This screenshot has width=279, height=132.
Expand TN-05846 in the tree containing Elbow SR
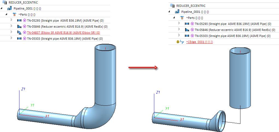click(x=11, y=26)
